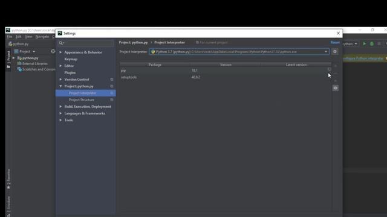Image resolution: width=387 pixels, height=217 pixels.
Task: Select the pip package row
Action: tap(226, 71)
